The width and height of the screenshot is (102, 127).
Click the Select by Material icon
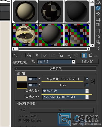tap(98, 42)
